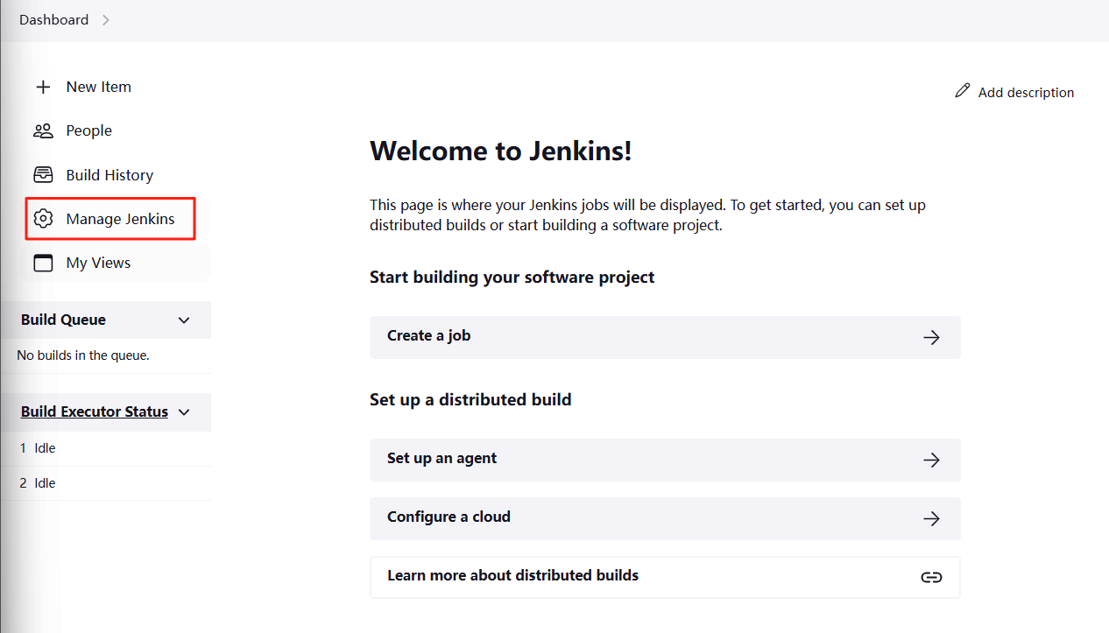Collapse the Build Queue panel
This screenshot has width=1109, height=633.
tap(184, 320)
